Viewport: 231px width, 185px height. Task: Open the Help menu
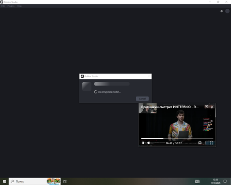(x=19, y=6)
